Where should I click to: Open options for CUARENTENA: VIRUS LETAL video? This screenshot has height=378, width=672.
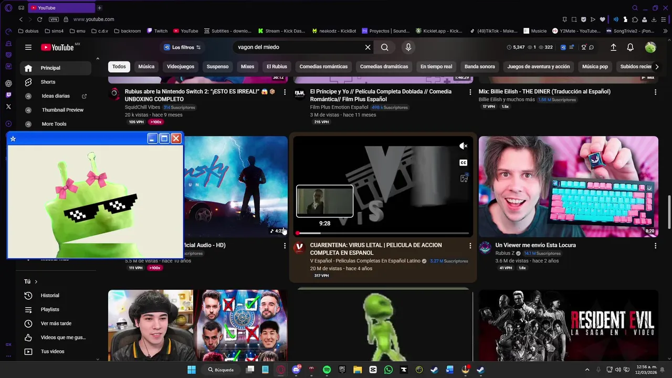point(470,246)
